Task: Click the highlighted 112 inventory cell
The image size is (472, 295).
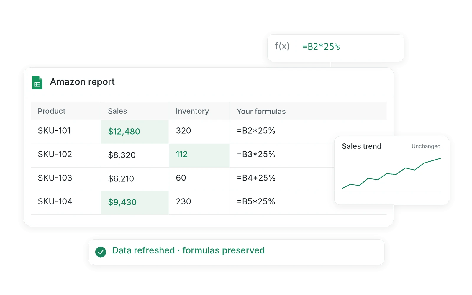Action: pos(199,155)
